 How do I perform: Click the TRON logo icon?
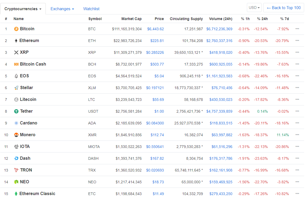click(x=16, y=170)
